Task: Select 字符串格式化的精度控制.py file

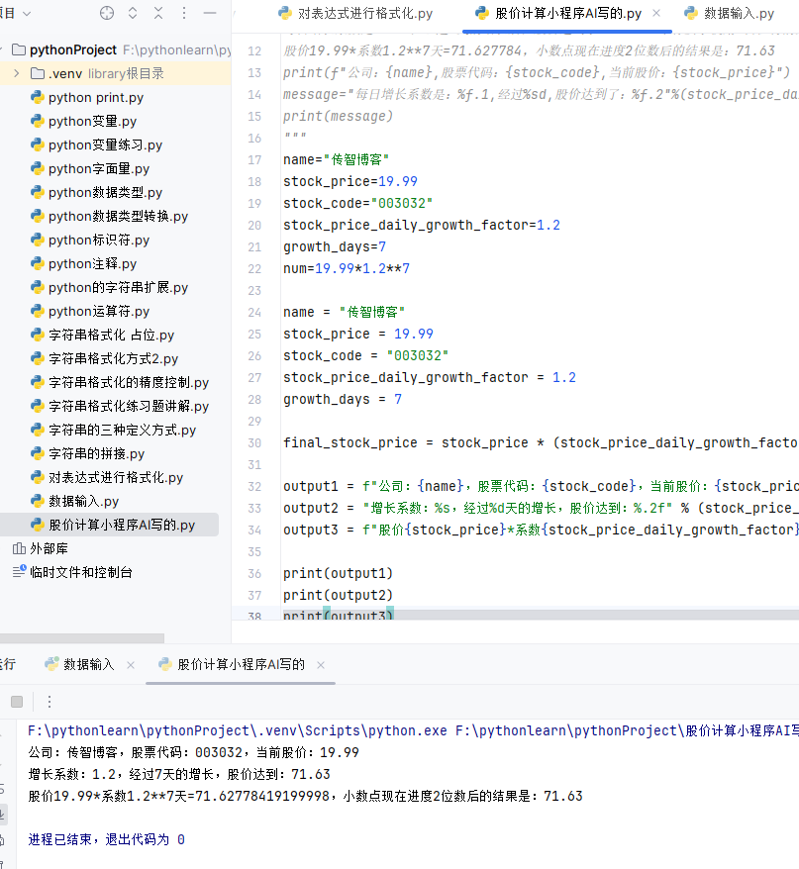Action: tap(128, 383)
